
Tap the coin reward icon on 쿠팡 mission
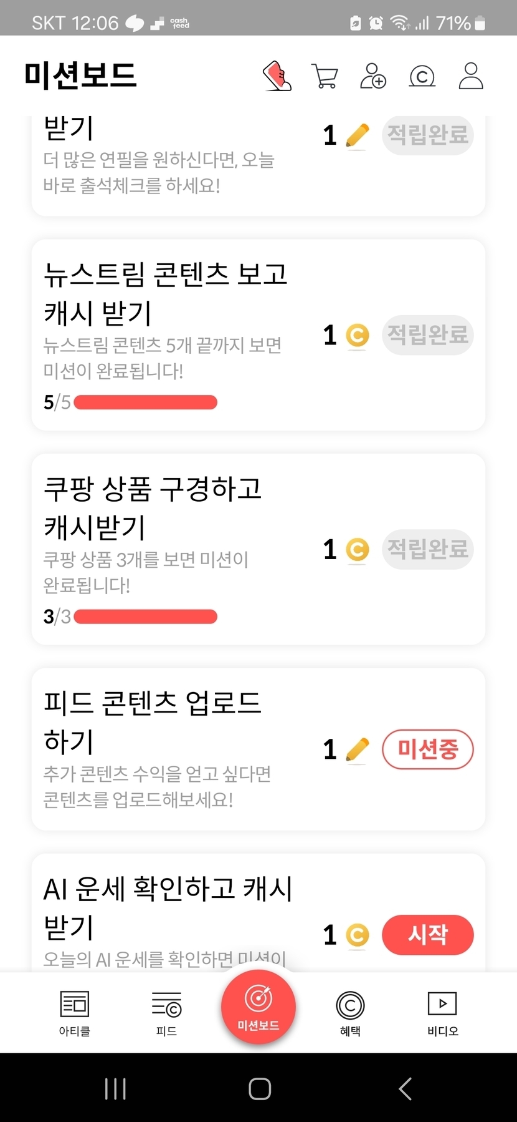(x=357, y=550)
